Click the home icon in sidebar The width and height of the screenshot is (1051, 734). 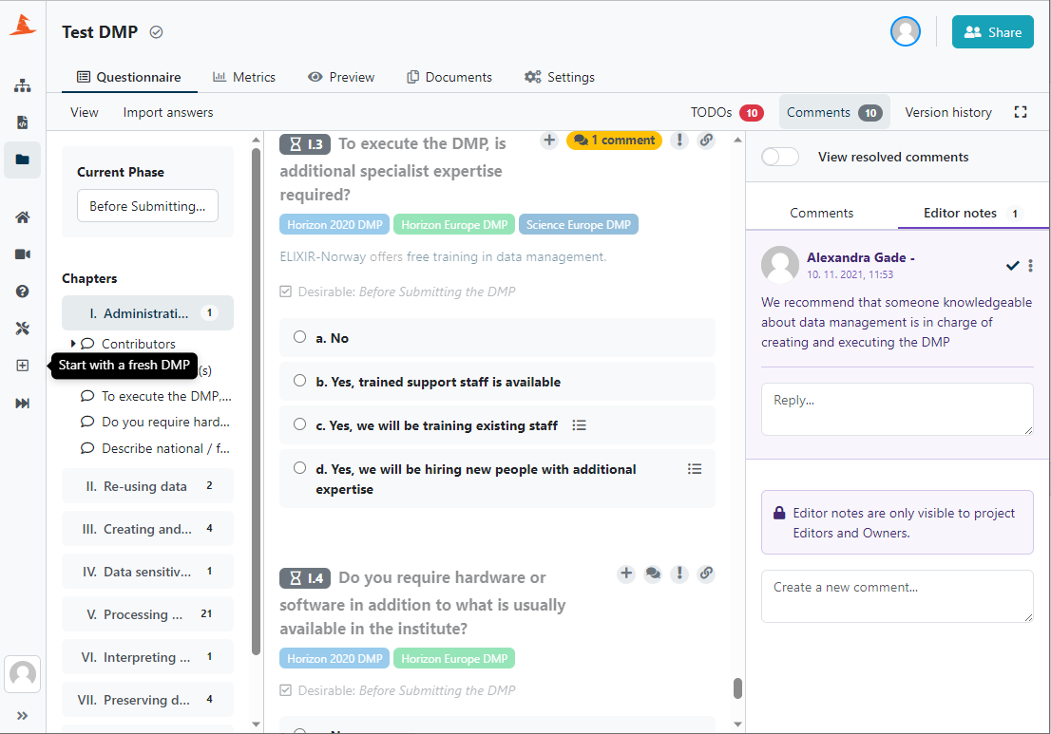point(23,217)
